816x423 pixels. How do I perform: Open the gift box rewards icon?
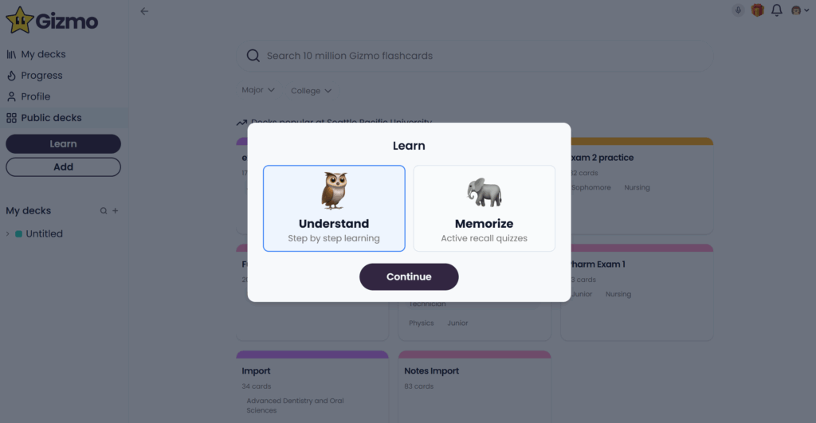[x=757, y=10]
